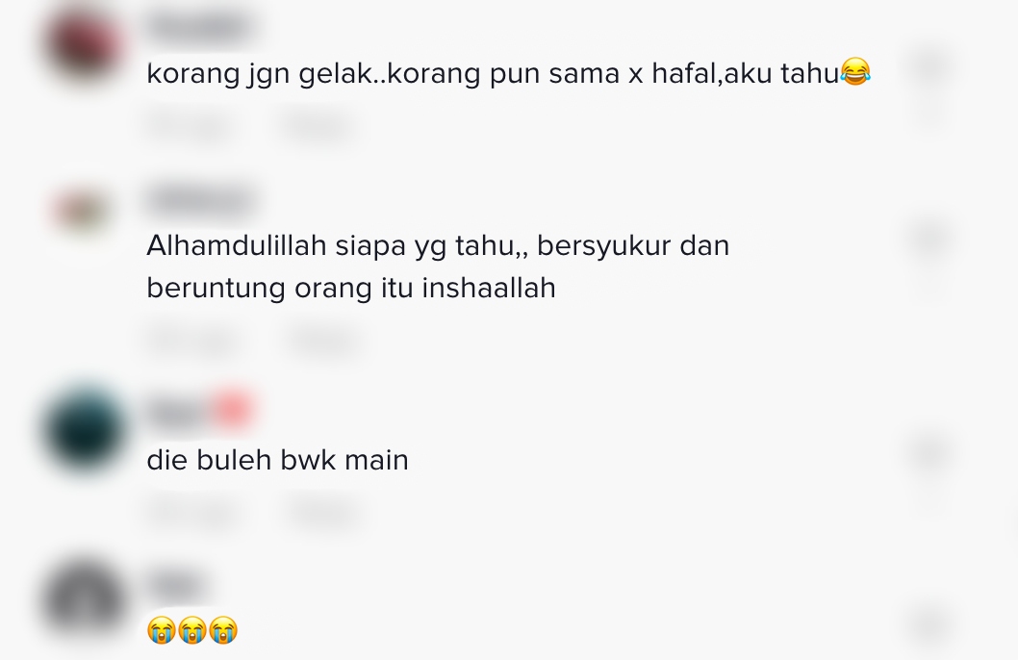This screenshot has width=1018, height=660.
Task: Open the gray avatar beside the crying emojis
Action: pyautogui.click(x=85, y=600)
